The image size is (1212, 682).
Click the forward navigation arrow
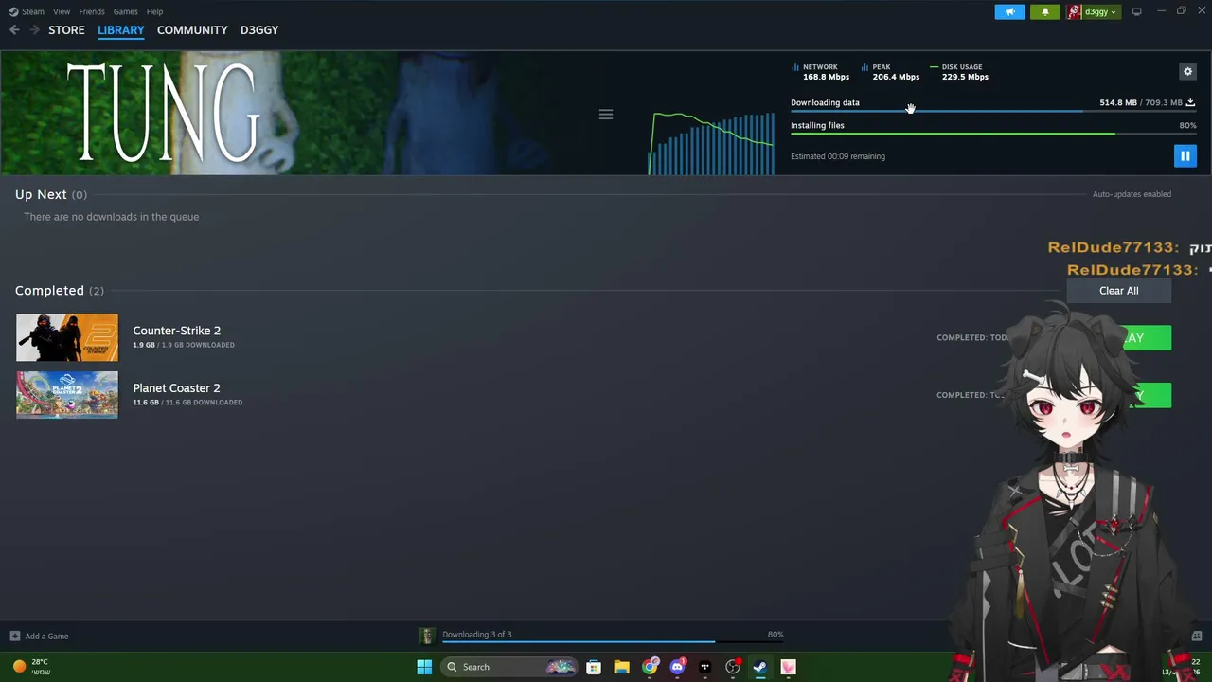(x=34, y=30)
